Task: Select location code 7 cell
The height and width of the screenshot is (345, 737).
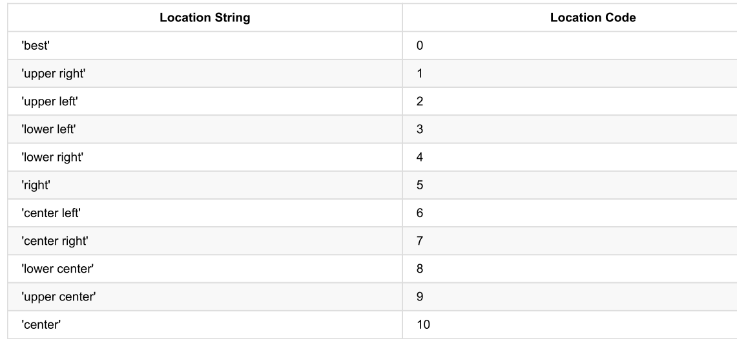Action: coord(420,240)
